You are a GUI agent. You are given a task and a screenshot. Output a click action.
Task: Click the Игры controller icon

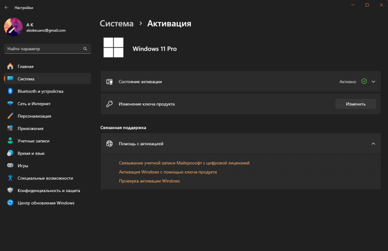pyautogui.click(x=10, y=166)
